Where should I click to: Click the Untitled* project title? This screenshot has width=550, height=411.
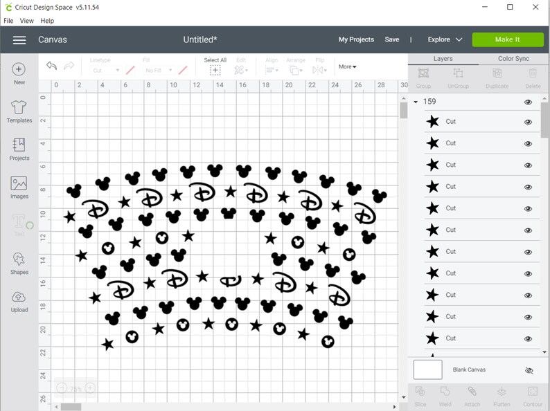pyautogui.click(x=200, y=39)
